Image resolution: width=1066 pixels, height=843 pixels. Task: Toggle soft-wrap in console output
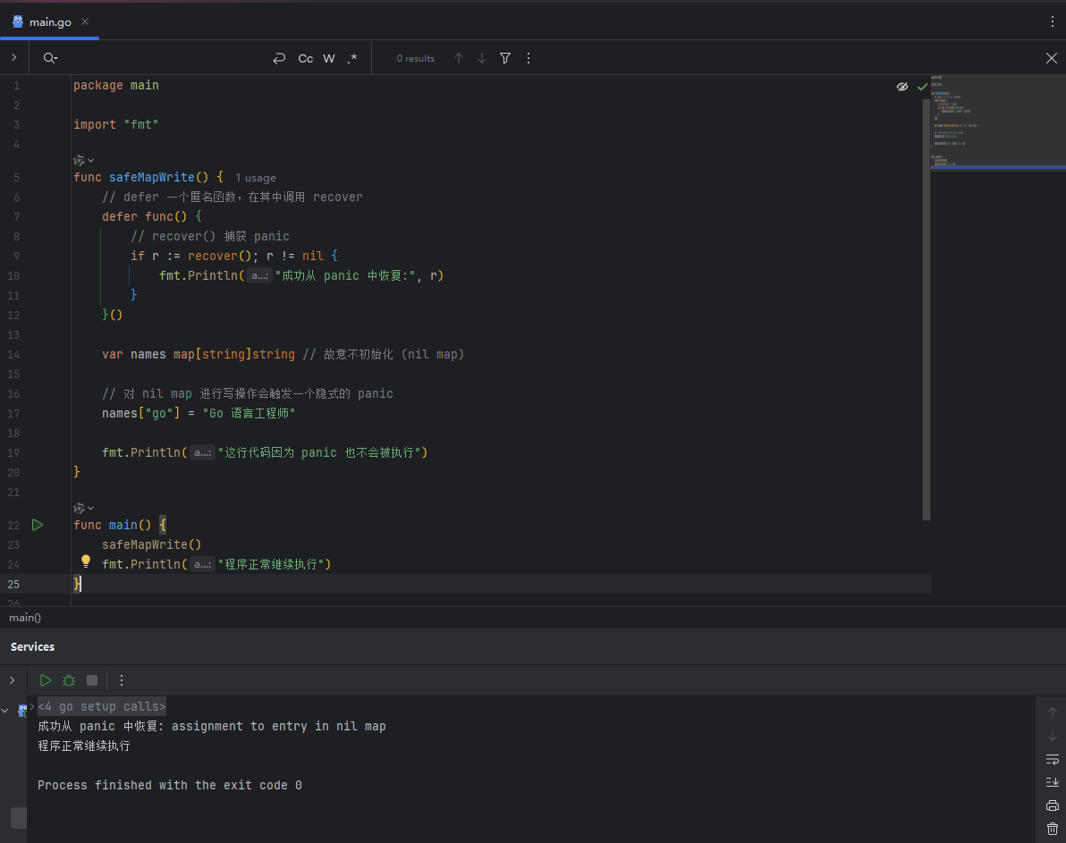1052,759
